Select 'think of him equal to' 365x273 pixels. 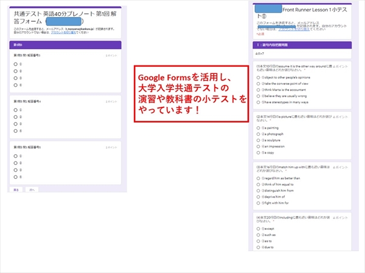[x=258, y=184]
